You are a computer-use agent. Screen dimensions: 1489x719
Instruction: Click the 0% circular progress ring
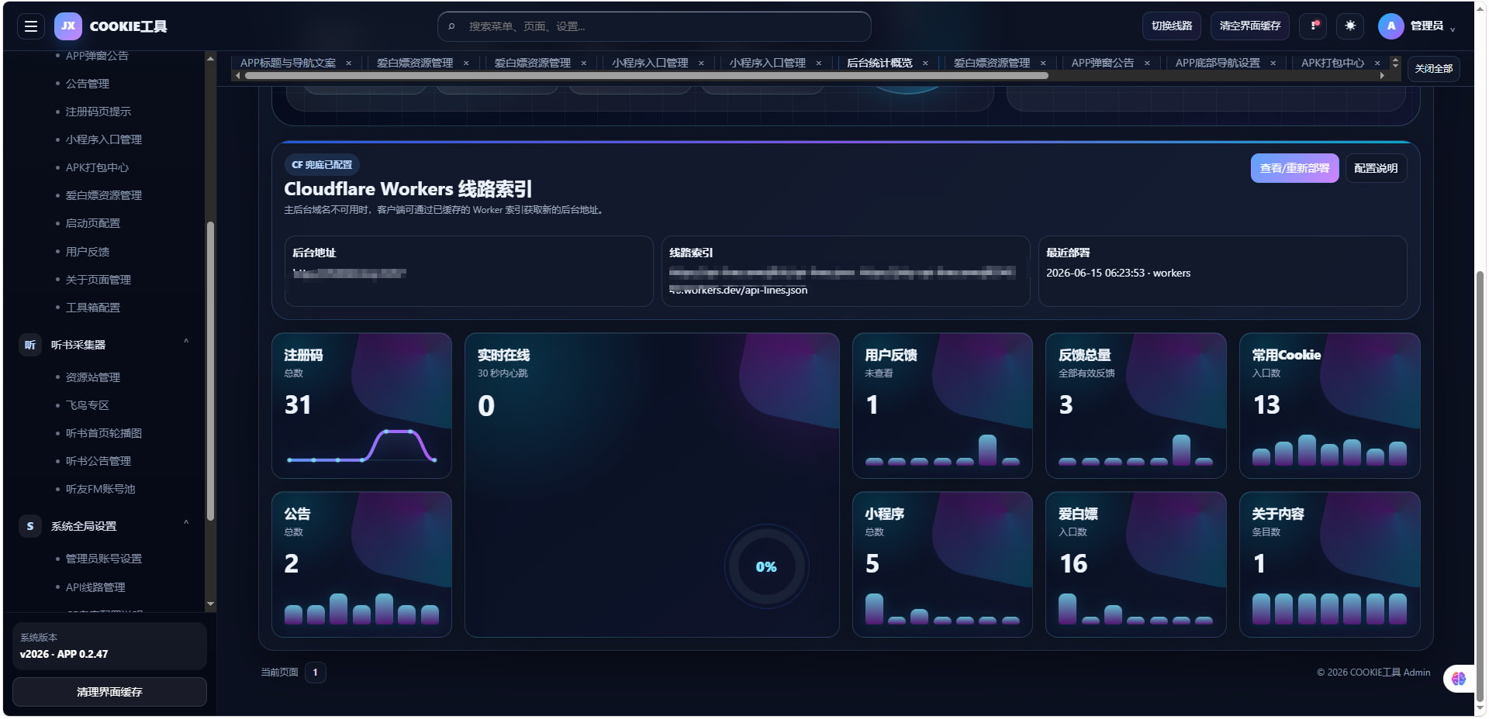pos(766,566)
